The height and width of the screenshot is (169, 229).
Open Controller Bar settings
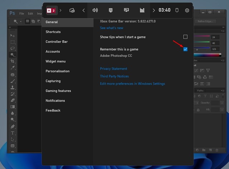(68, 42)
